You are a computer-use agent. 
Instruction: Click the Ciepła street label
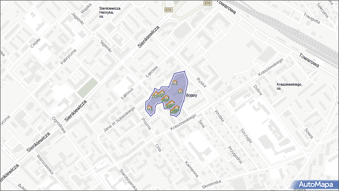click(35, 43)
